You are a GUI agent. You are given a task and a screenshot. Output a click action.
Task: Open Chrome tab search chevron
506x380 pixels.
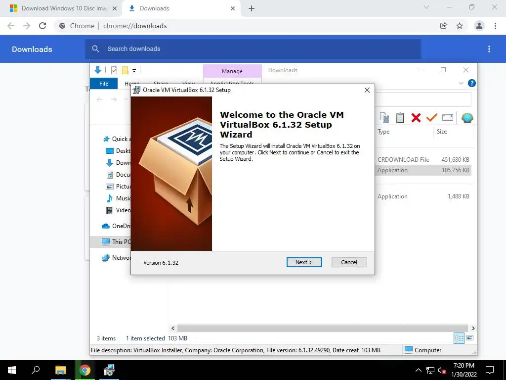coord(426,7)
